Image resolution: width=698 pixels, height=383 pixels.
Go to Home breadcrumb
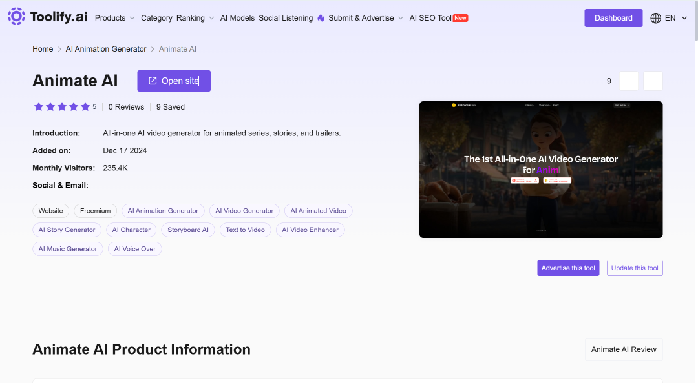tap(43, 49)
